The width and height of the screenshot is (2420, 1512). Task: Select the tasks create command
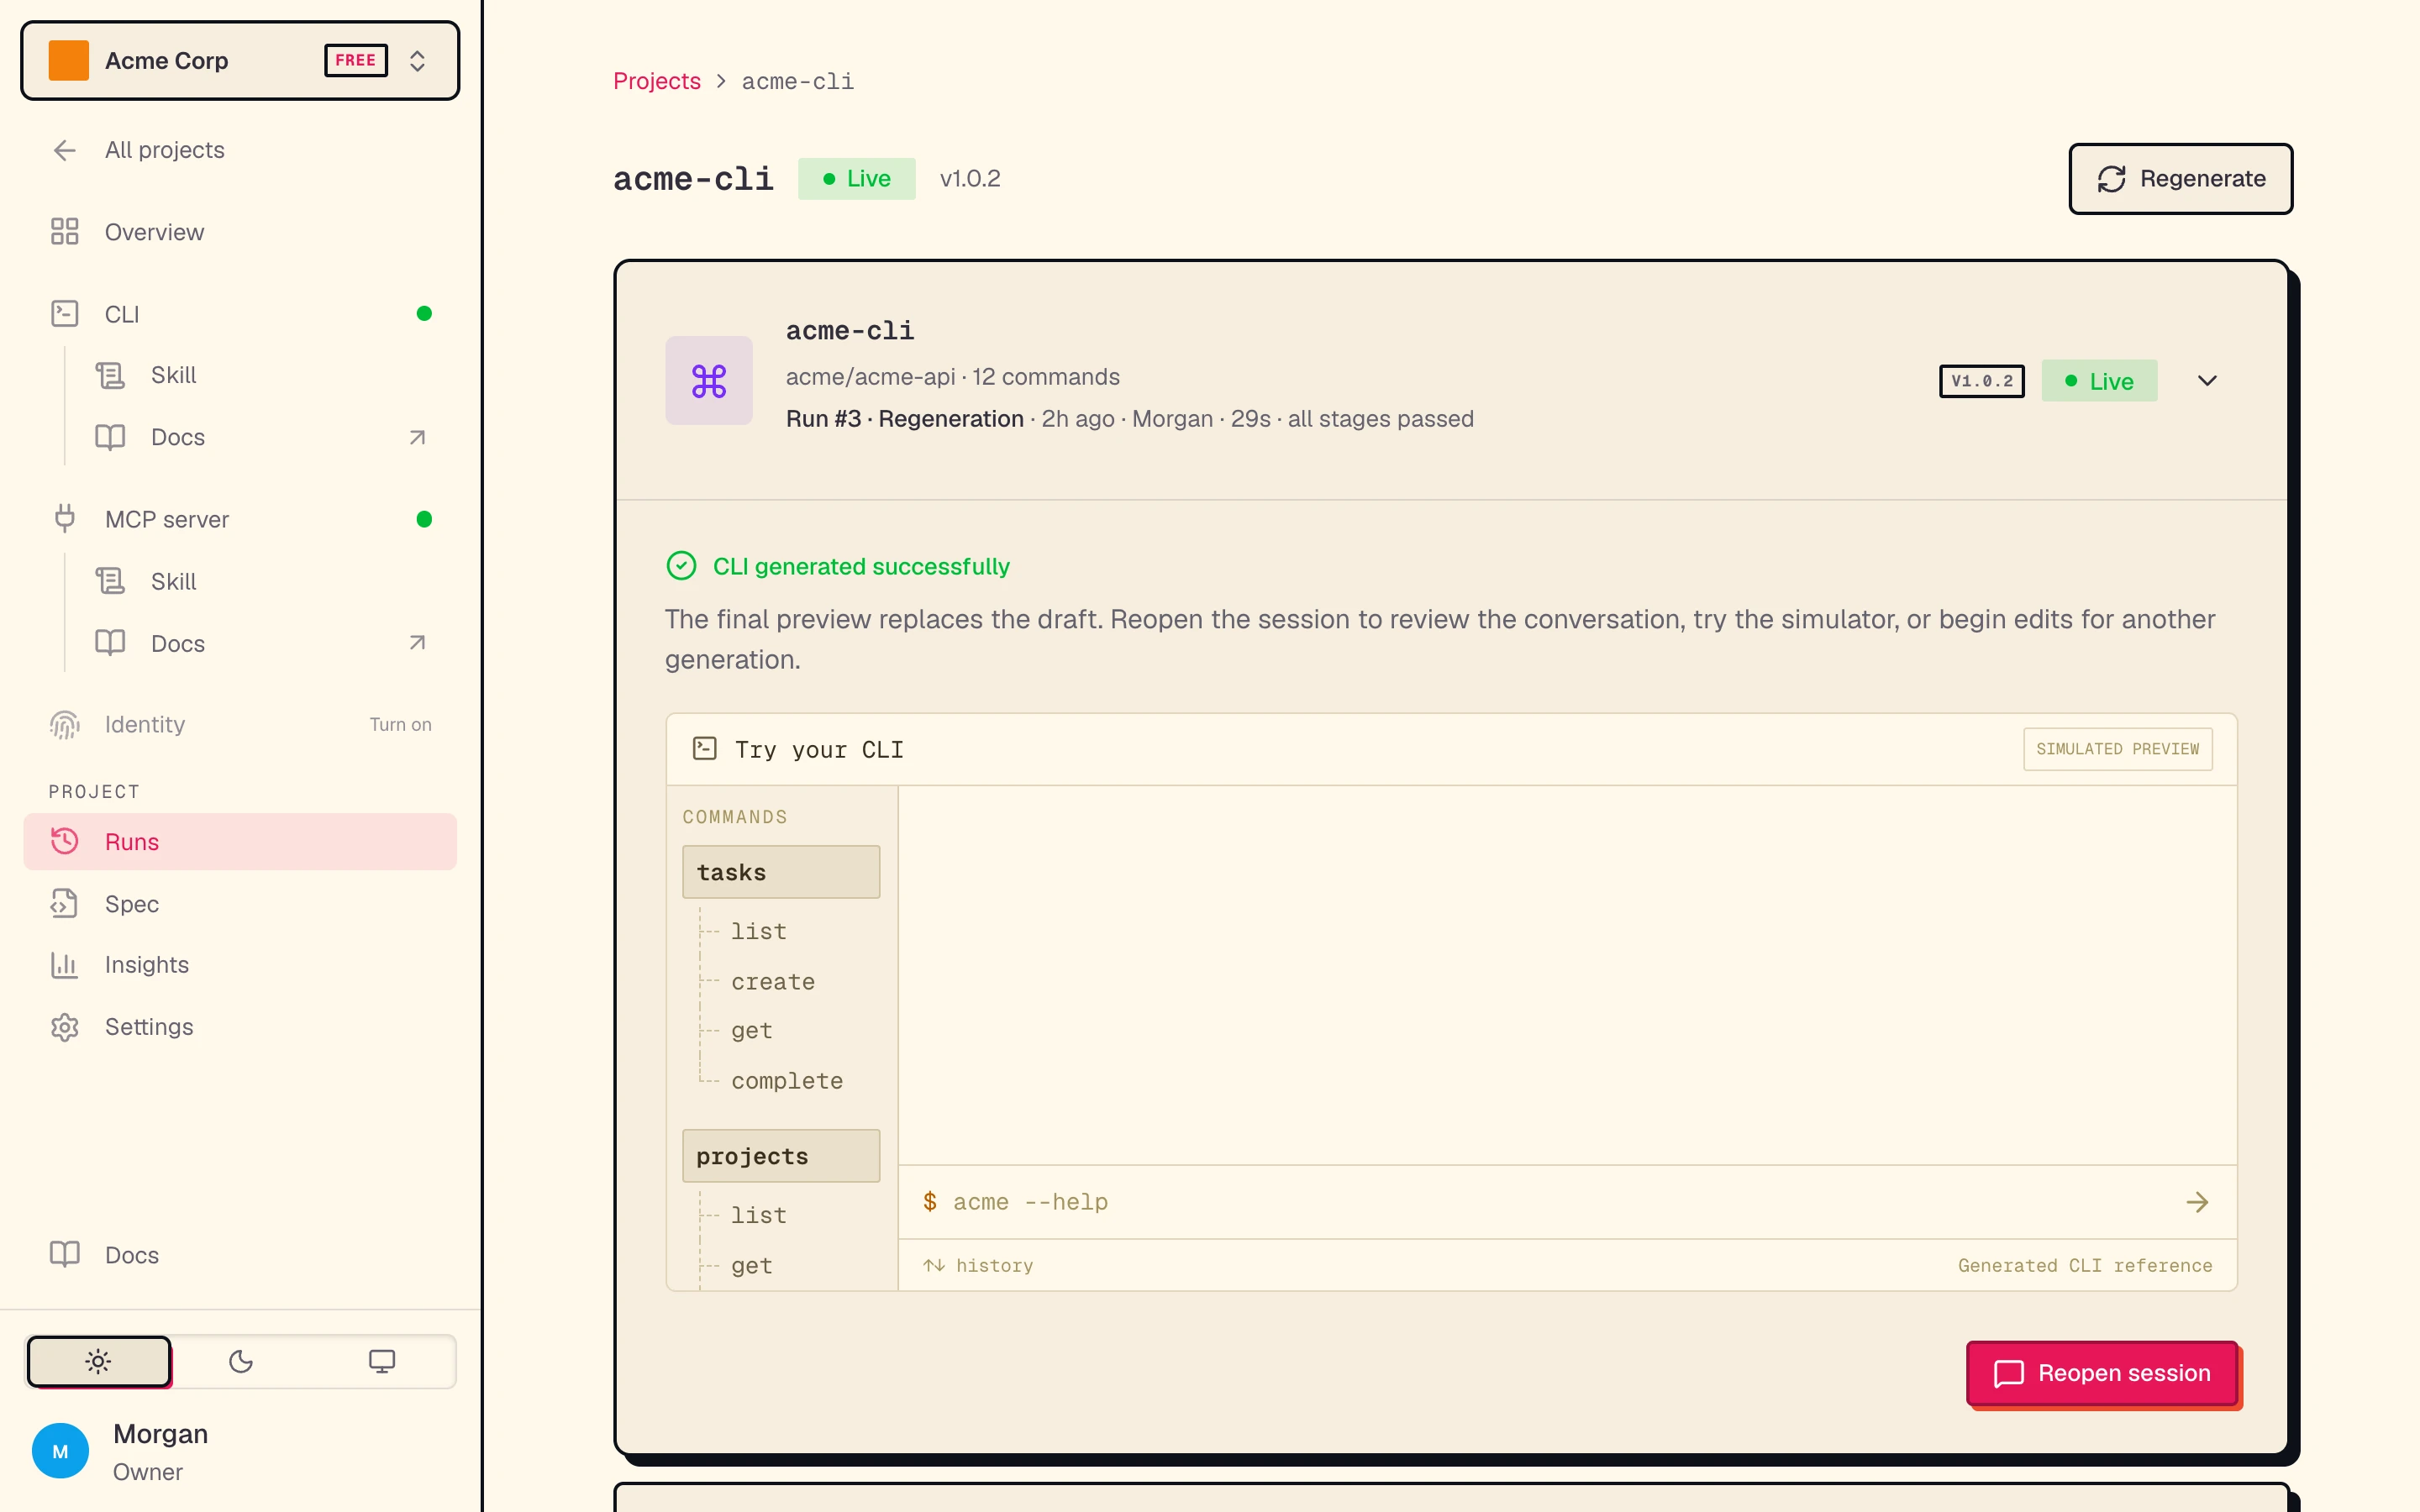pos(772,982)
